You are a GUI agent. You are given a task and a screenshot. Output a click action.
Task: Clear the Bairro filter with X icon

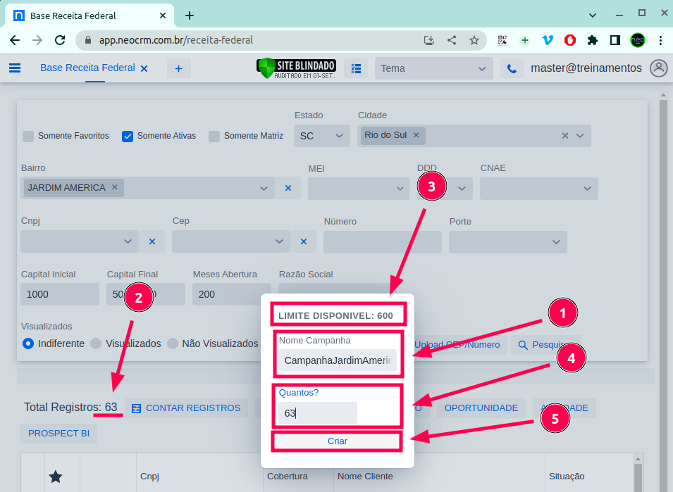click(x=288, y=188)
